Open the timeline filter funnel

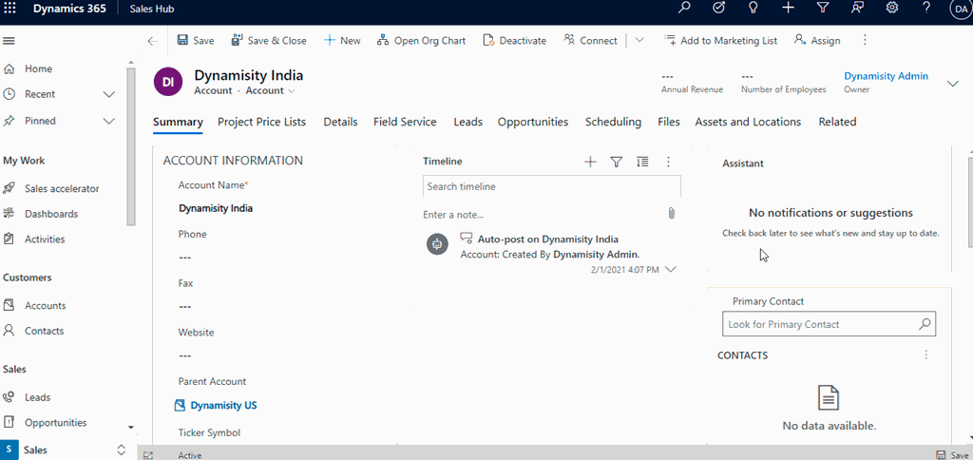coord(616,163)
